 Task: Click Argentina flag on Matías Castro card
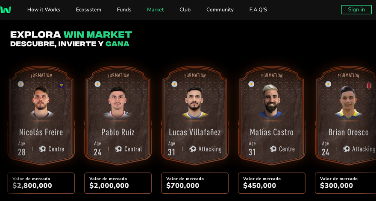click(251, 84)
